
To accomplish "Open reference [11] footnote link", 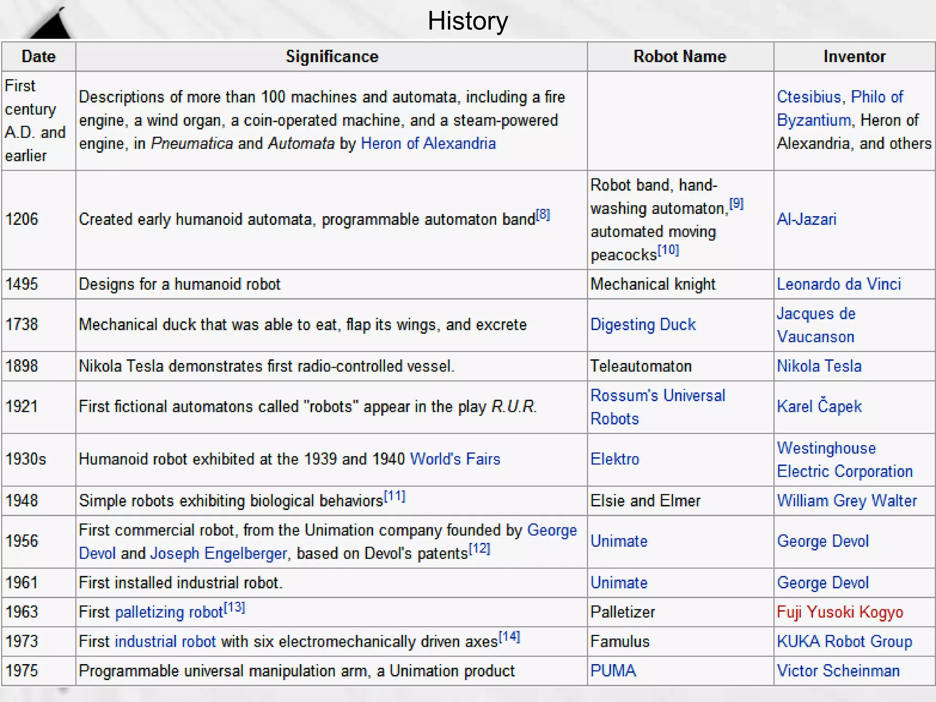I will [x=395, y=495].
